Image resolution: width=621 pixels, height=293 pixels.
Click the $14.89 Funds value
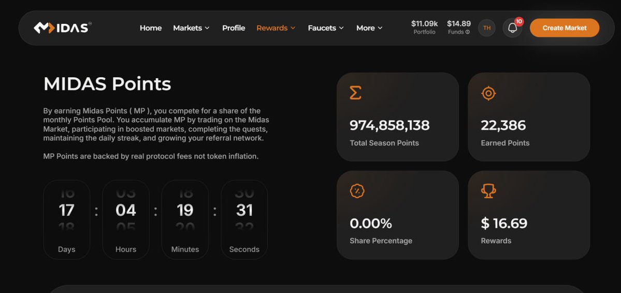tap(458, 23)
